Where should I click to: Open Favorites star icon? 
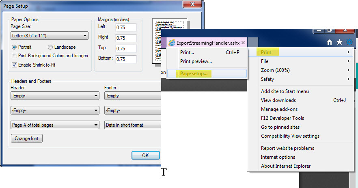click(x=339, y=42)
